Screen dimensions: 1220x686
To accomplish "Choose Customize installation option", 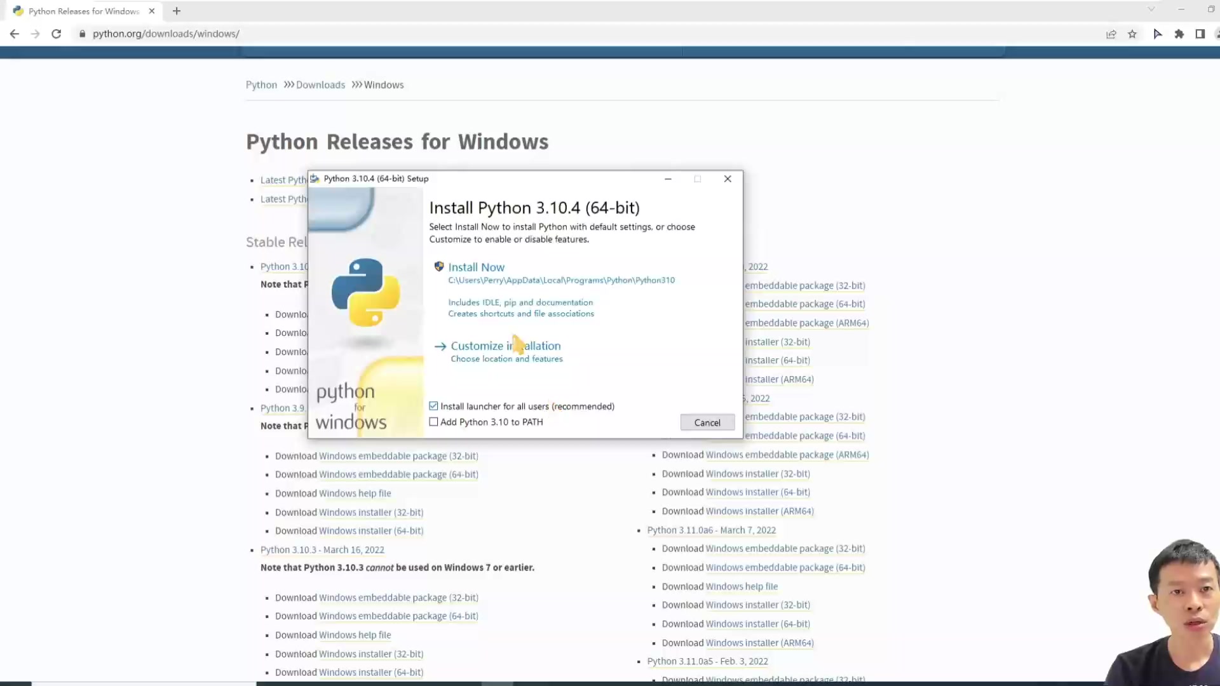I will 505,346.
